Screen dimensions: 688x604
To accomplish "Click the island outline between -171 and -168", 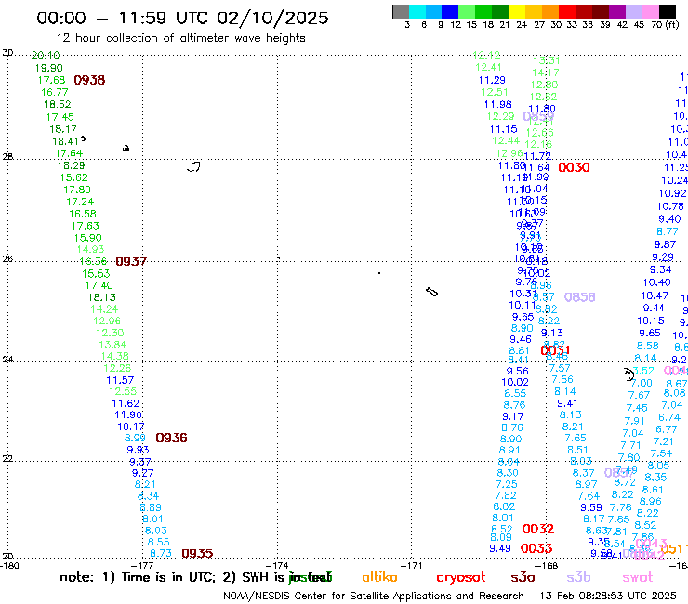I will (431, 292).
